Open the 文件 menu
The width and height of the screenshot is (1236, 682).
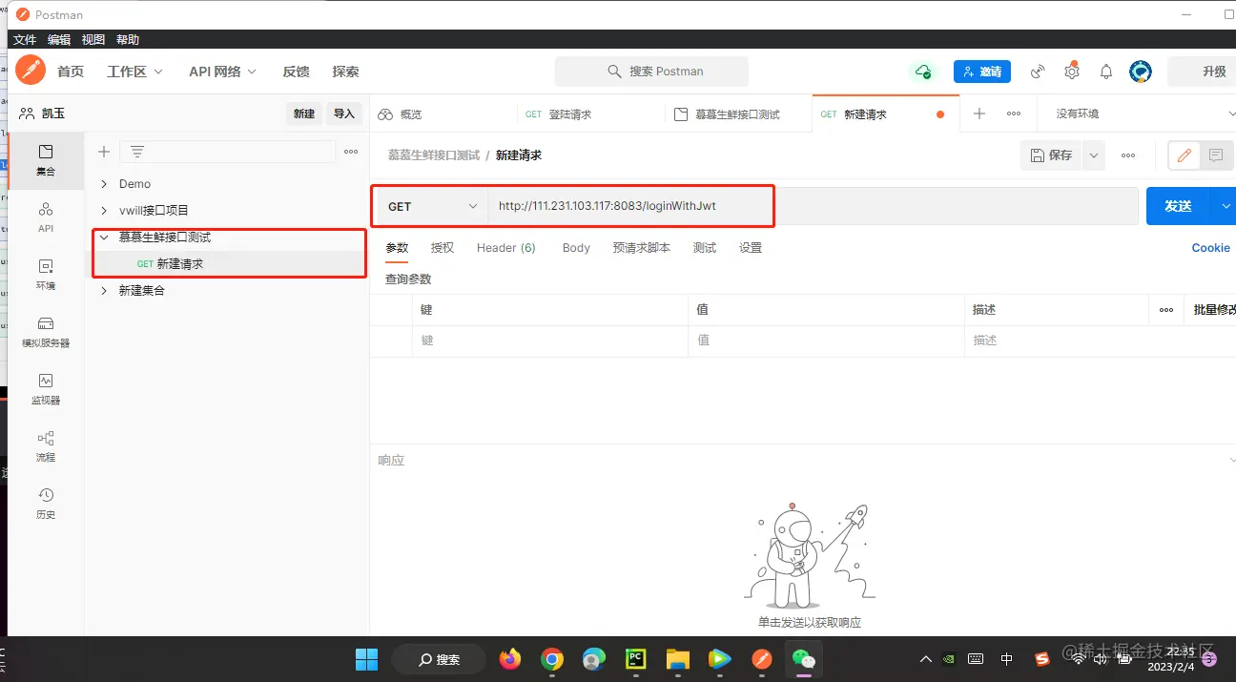point(25,40)
